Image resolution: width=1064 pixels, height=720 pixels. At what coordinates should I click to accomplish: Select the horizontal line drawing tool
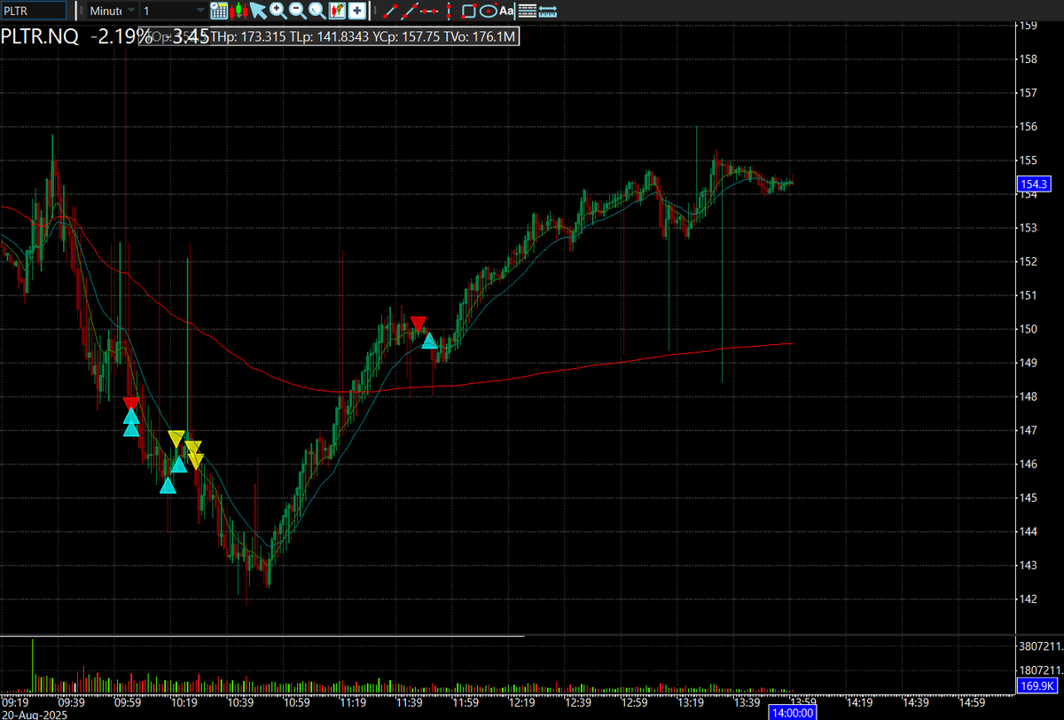(x=429, y=11)
